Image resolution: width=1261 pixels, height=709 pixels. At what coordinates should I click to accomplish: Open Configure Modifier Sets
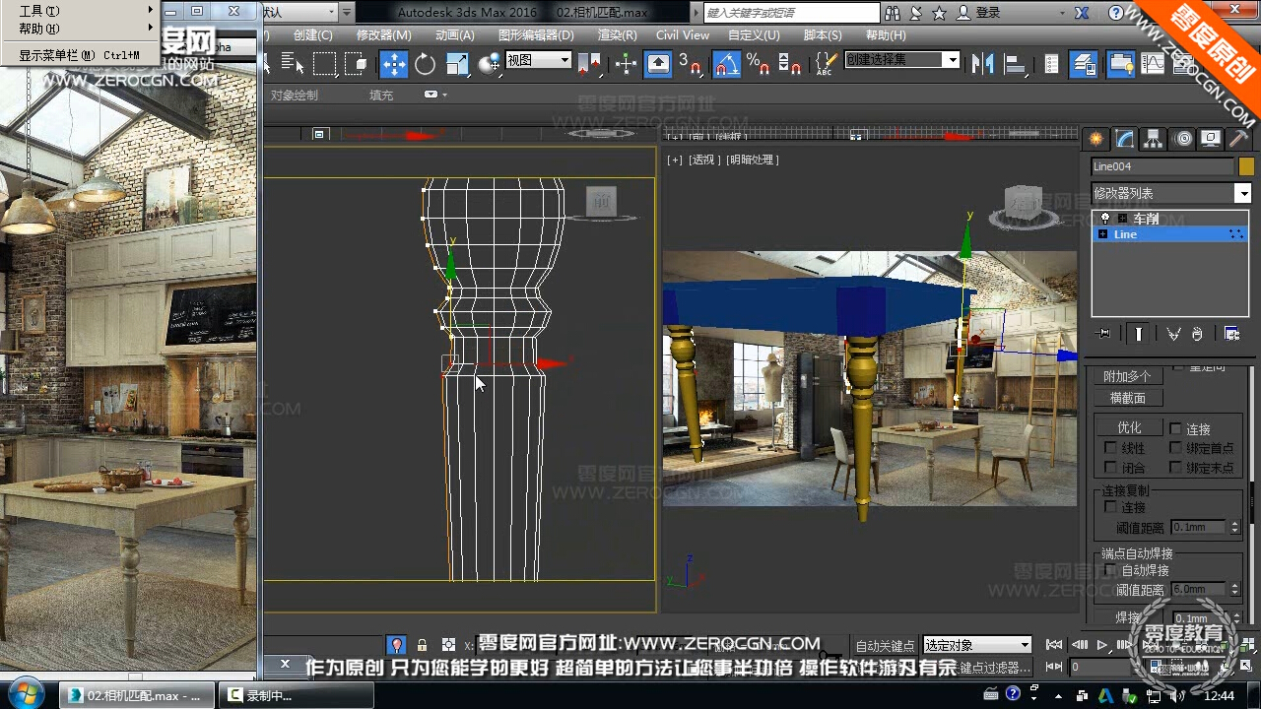click(x=1231, y=334)
